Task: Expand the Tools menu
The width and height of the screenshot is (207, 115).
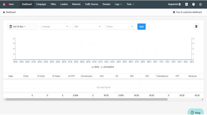Action: (x=130, y=4)
